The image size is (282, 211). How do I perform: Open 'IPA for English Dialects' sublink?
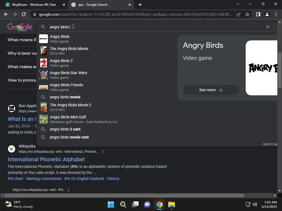click(84, 179)
